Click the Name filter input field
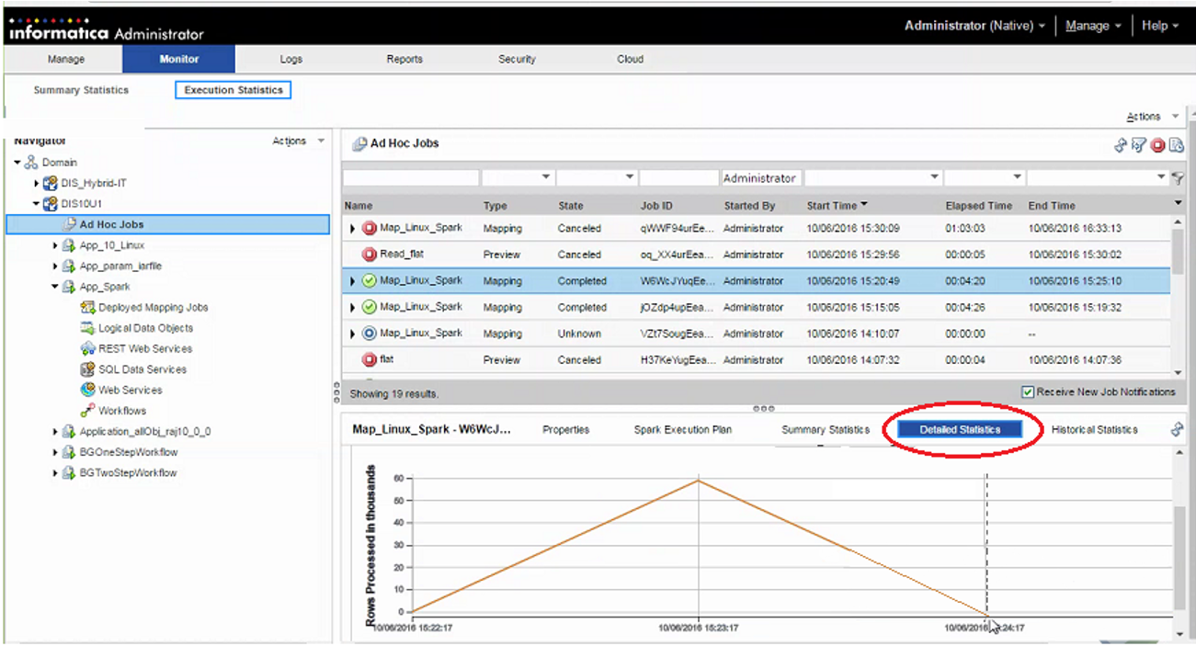The width and height of the screenshot is (1196, 646). (x=411, y=177)
